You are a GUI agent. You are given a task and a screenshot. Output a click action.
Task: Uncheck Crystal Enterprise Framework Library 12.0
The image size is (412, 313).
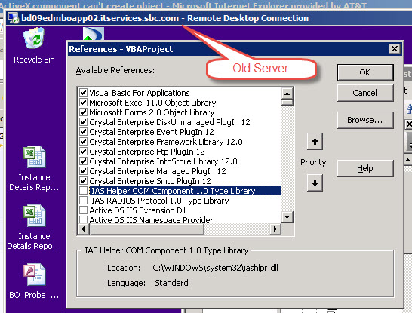83,142
